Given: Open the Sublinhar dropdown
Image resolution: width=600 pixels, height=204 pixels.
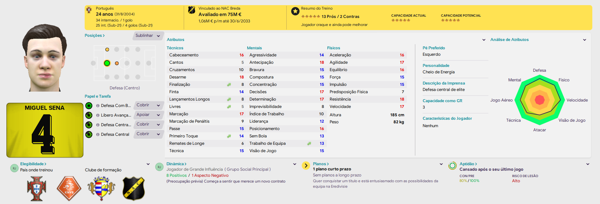Looking at the screenshot, I should (x=148, y=36).
